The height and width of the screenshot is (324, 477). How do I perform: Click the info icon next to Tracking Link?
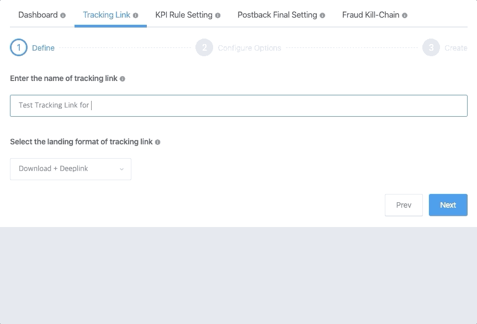pyautogui.click(x=135, y=15)
